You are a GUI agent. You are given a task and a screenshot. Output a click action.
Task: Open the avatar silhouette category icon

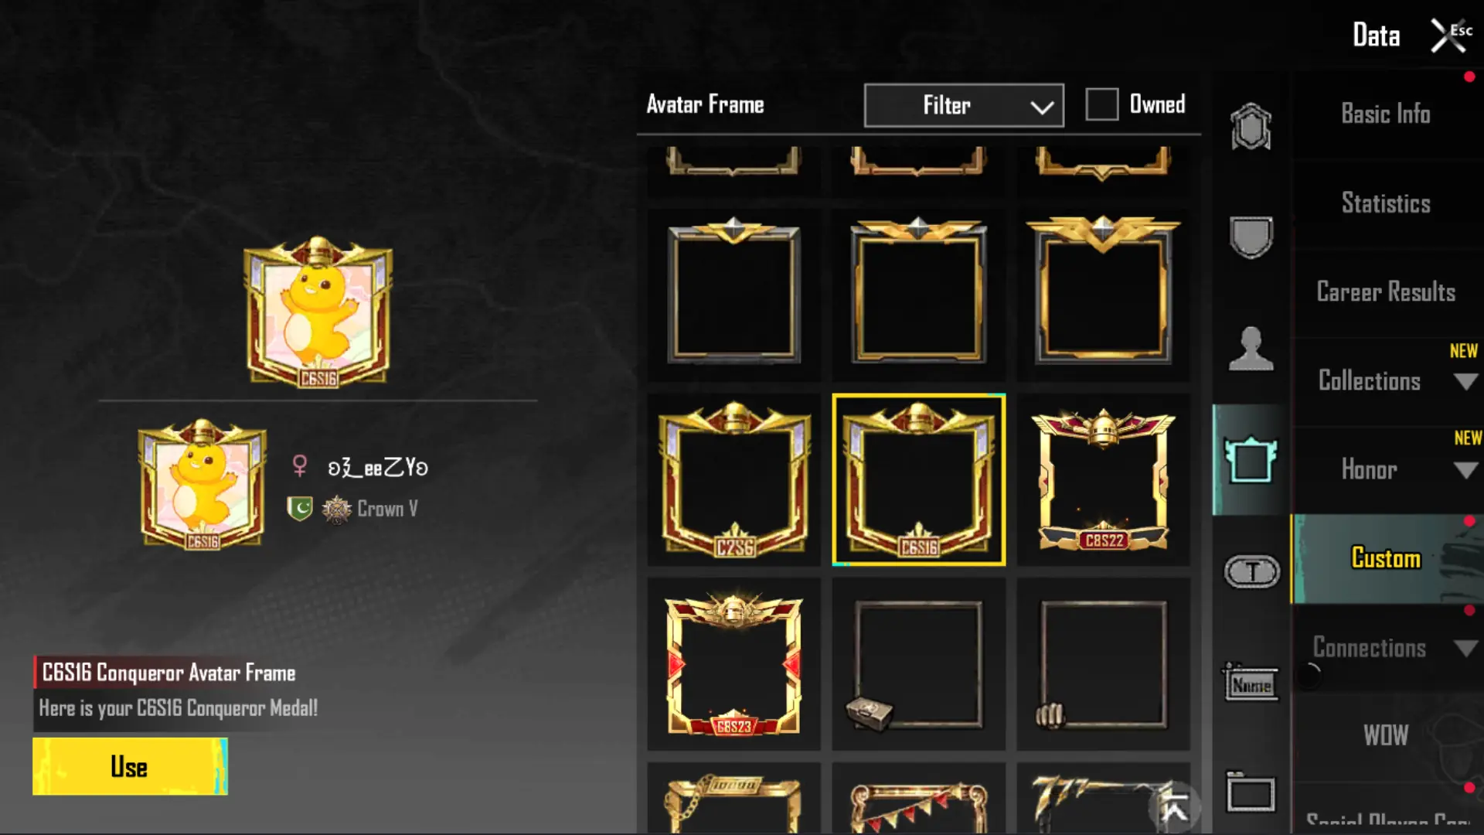[x=1251, y=349]
